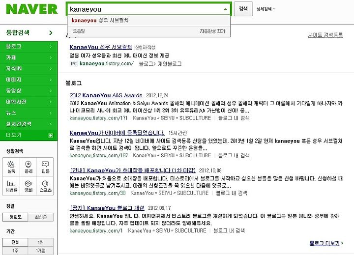Visit the kanaeyou.tistory.com/1 URL
Image resolution: width=354 pixels, height=255 pixels.
point(96,230)
